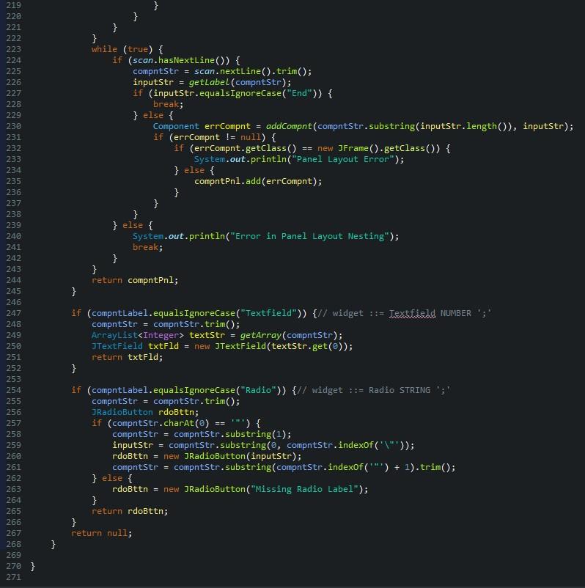The width and height of the screenshot is (585, 588).
Task: Click the 'Component' type name on line 230
Action: pyautogui.click(x=176, y=126)
